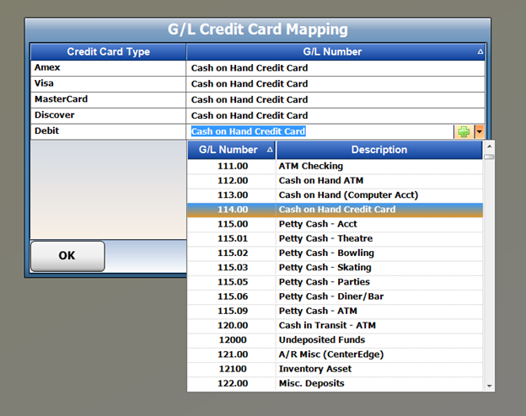
Task: Click the 115.01 G/L number cell
Action: click(x=232, y=238)
